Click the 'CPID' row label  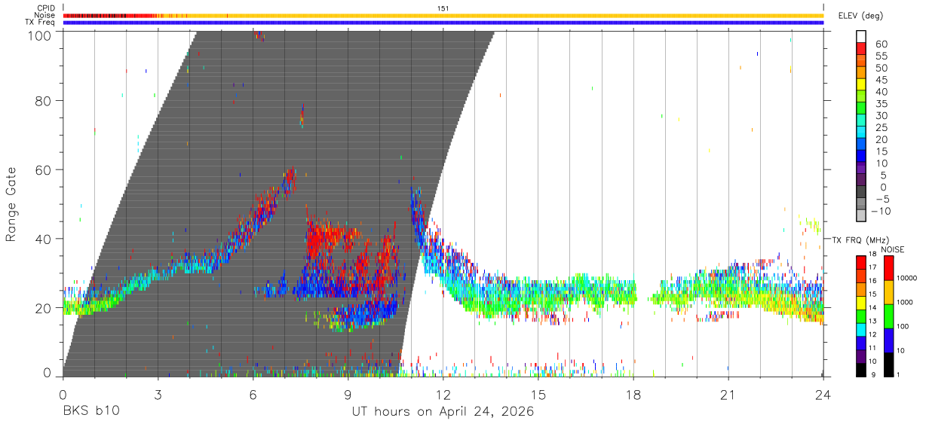click(x=45, y=8)
